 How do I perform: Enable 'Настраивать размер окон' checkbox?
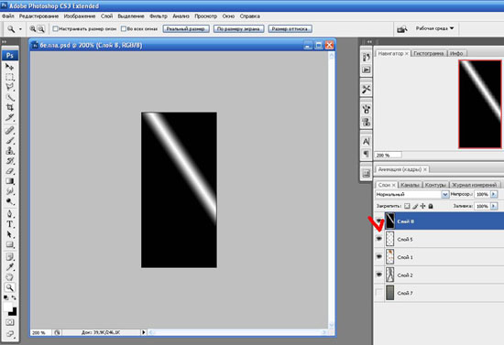[x=55, y=29]
